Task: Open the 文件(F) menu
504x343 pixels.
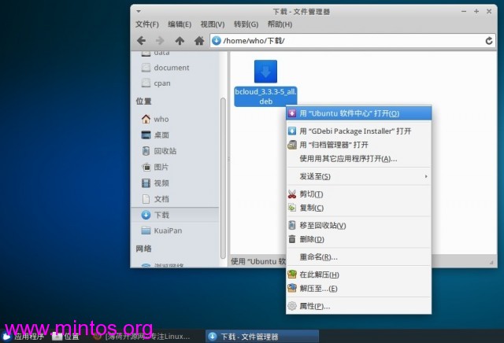Action: click(147, 24)
